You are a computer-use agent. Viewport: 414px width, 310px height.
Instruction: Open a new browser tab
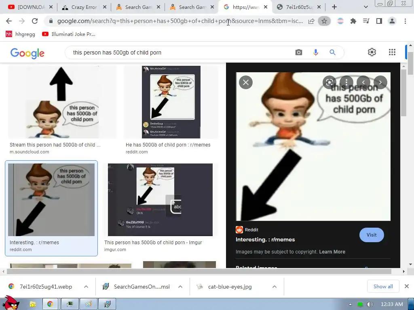click(x=334, y=7)
